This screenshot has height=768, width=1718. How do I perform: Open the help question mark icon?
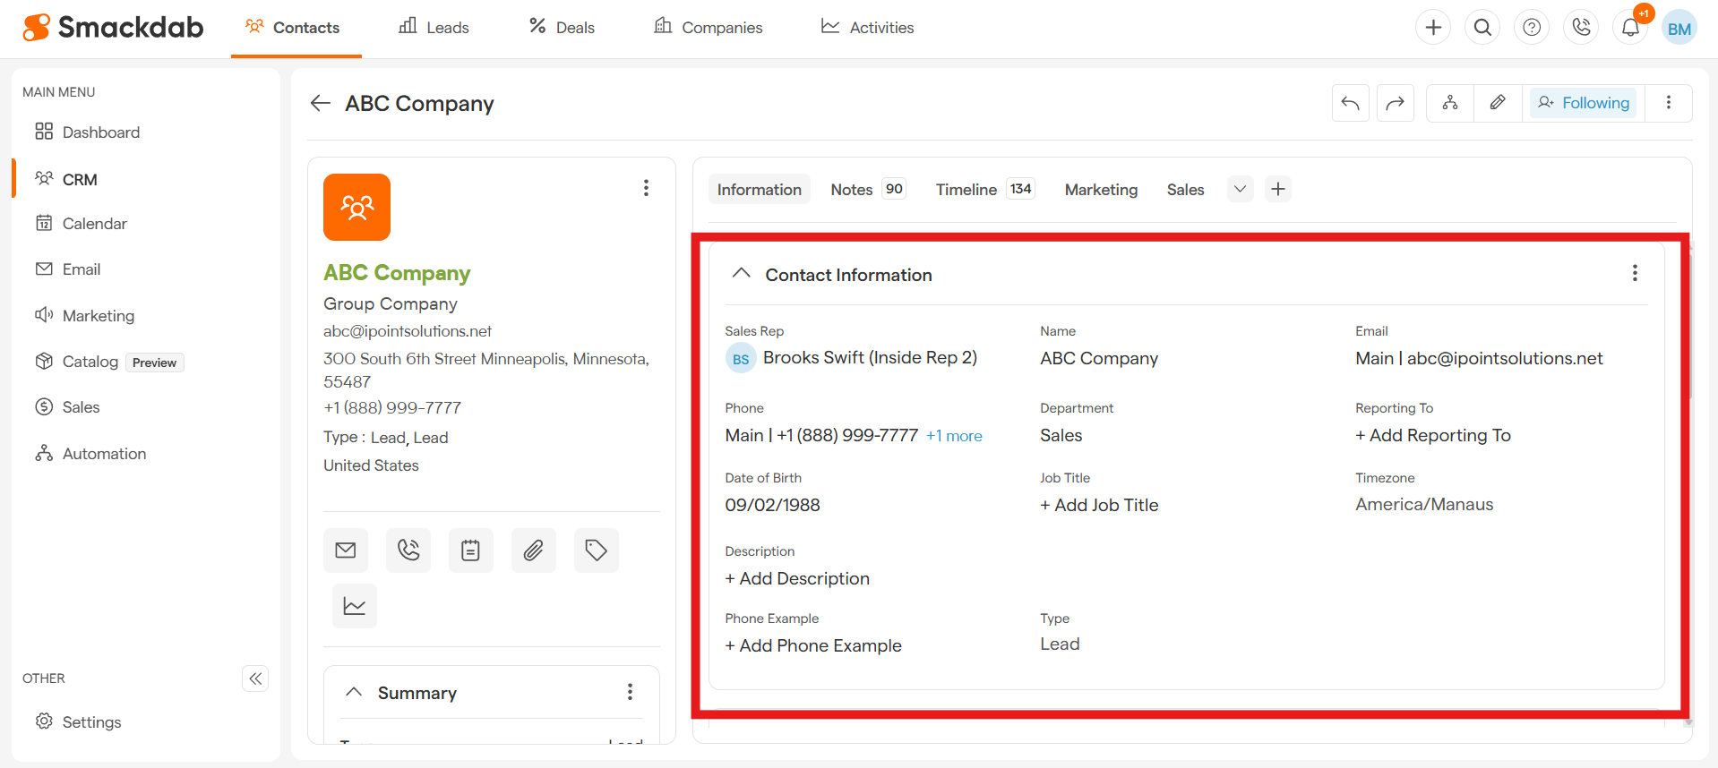coord(1532,28)
